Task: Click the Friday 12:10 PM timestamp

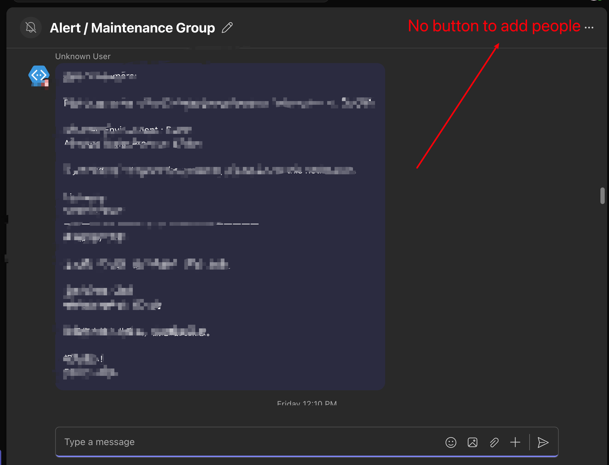Action: (x=307, y=403)
